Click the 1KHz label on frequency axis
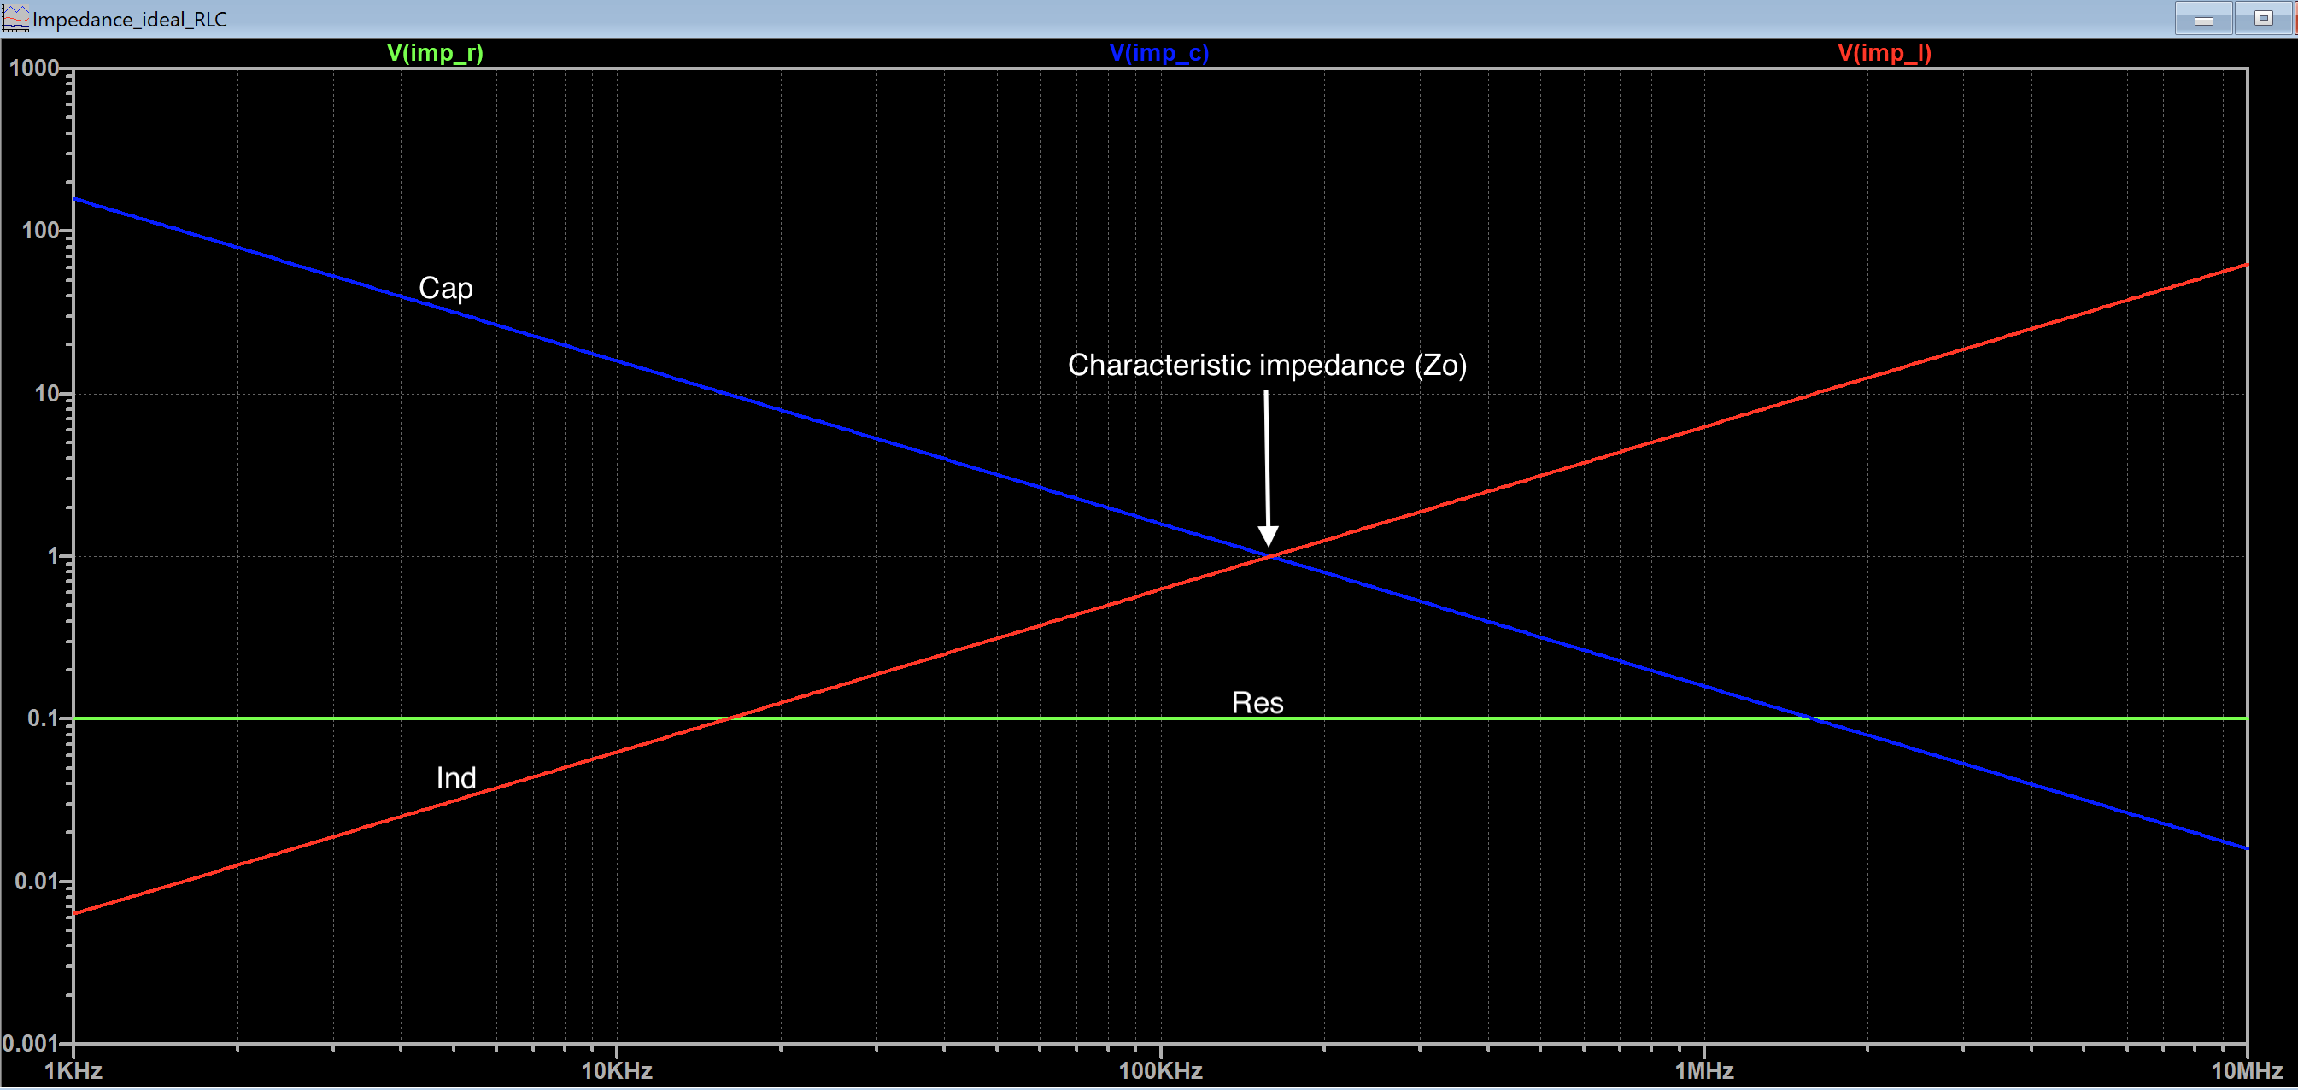 click(73, 1070)
